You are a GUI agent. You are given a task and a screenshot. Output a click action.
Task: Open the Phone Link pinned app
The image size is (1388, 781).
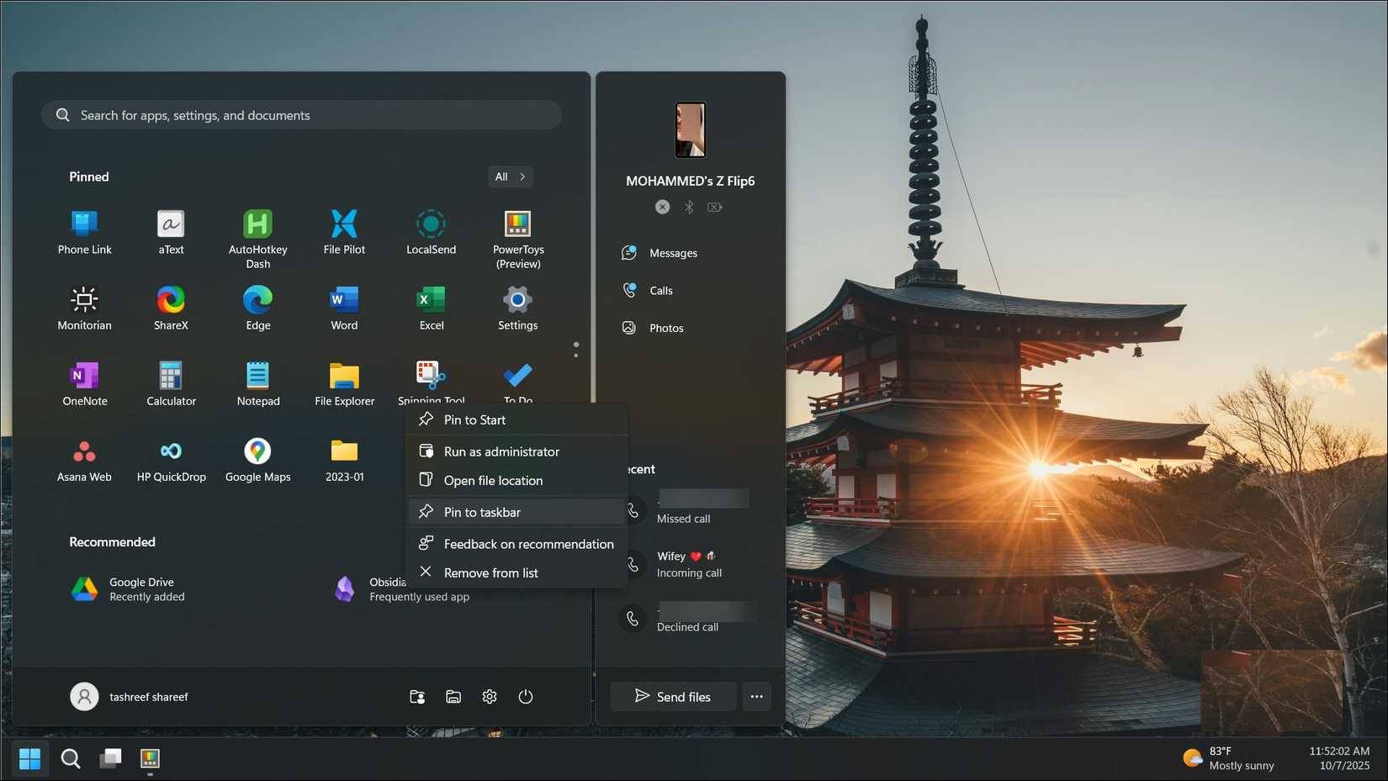point(84,231)
